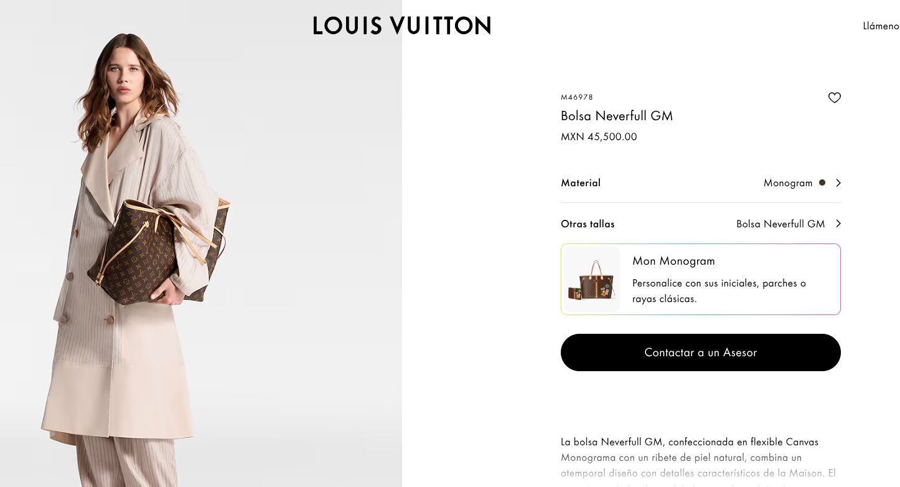Click the Mon Monogram heading
Image resolution: width=900 pixels, height=487 pixels.
point(673,261)
